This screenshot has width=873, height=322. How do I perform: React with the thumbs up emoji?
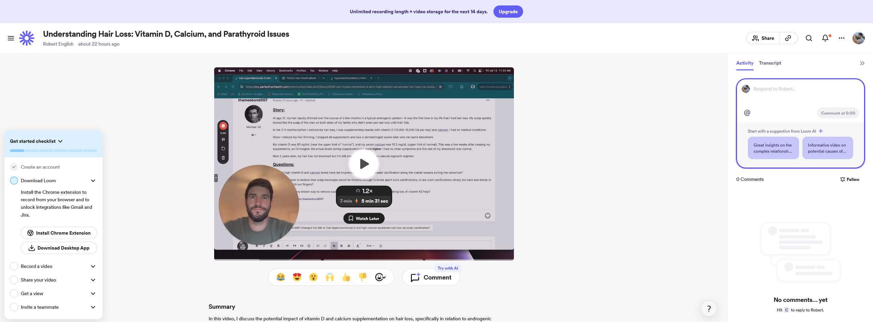(346, 277)
